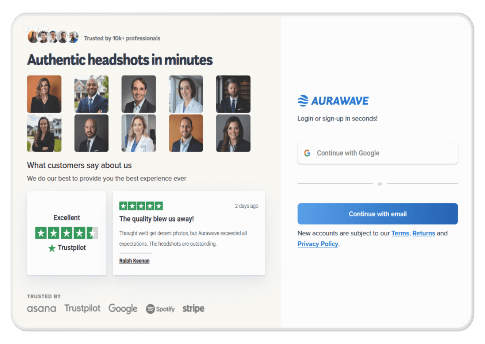Screen dimensions: 485x344
Task: Click review body text 'Thought we'd get decent photos'
Action: coord(183,238)
